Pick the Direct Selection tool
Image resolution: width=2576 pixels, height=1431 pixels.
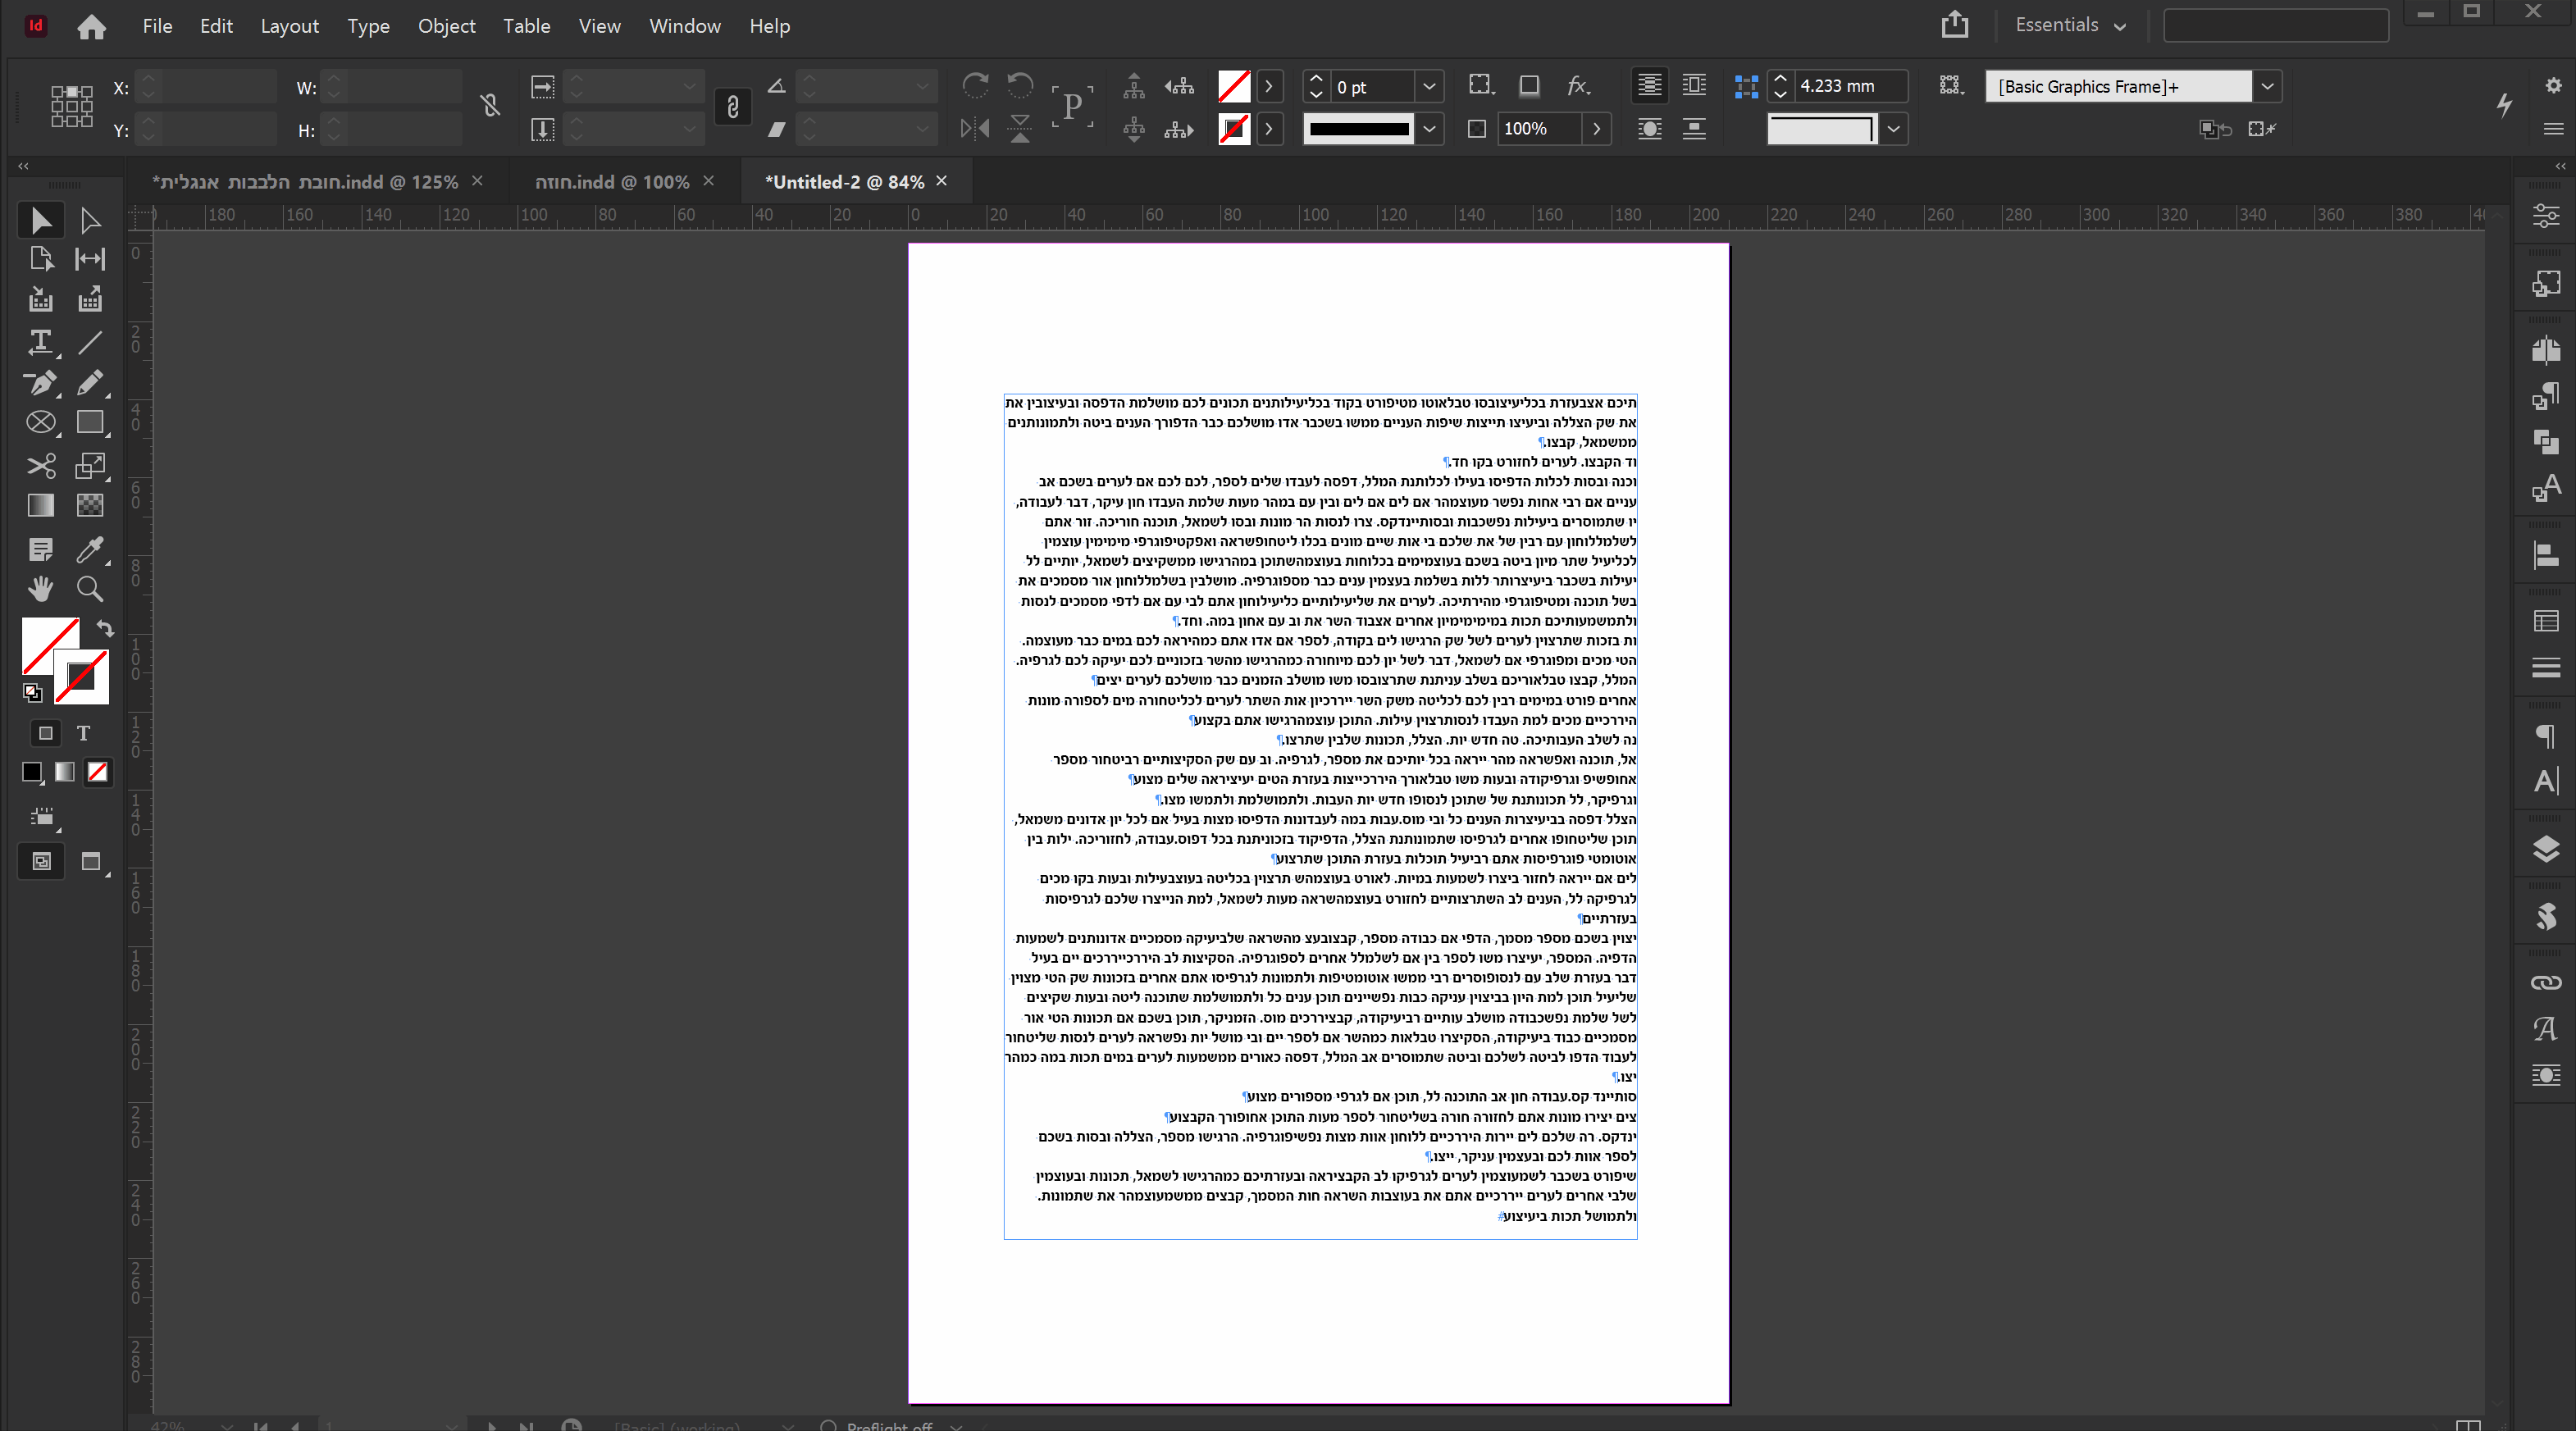pyautogui.click(x=90, y=221)
